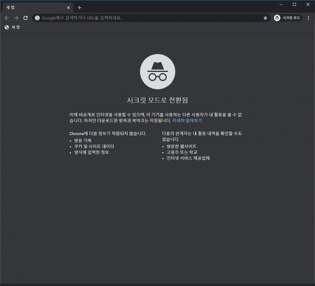315x286 pixels.
Task: Click the 양식에 입력한 정보 item
Action: point(91,152)
